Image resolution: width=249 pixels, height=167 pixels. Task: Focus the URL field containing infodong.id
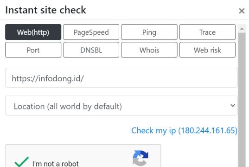point(121,77)
